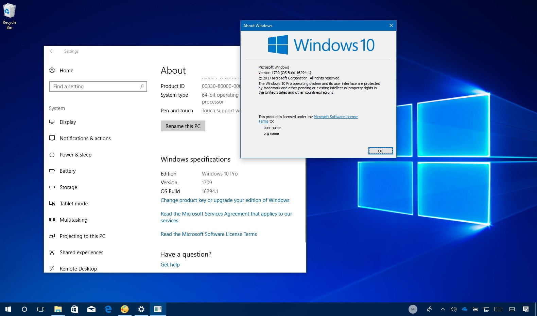The image size is (537, 316).
Task: Open the Battery settings page
Action: pyautogui.click(x=67, y=171)
